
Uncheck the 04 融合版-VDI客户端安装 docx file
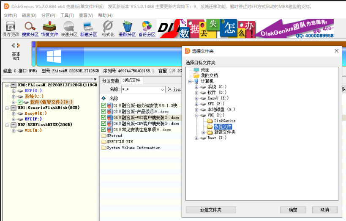click(104, 118)
